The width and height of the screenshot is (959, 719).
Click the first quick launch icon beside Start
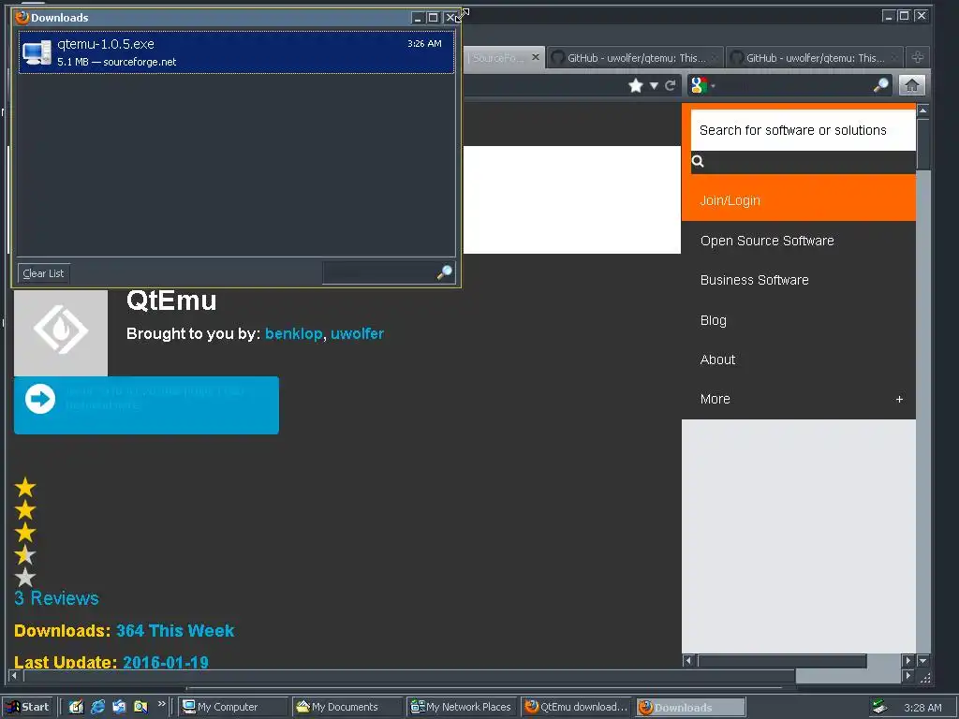(x=76, y=707)
